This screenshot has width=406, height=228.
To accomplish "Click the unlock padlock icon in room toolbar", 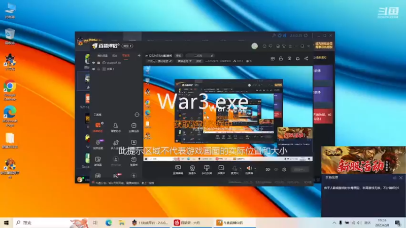I will pos(281,59).
